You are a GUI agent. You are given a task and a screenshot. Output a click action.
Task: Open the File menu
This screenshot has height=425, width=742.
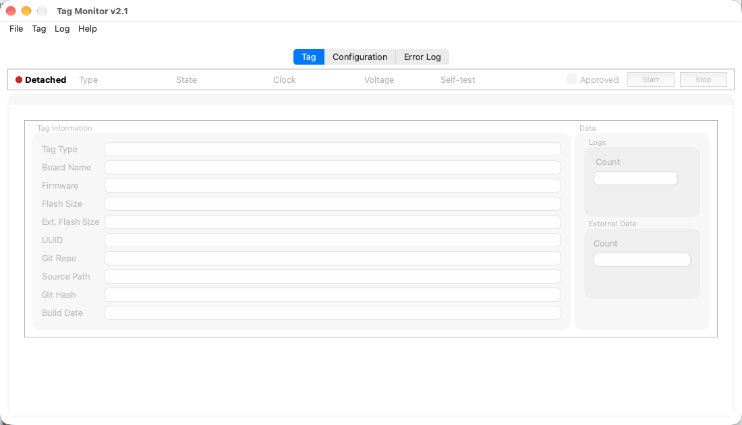[16, 29]
